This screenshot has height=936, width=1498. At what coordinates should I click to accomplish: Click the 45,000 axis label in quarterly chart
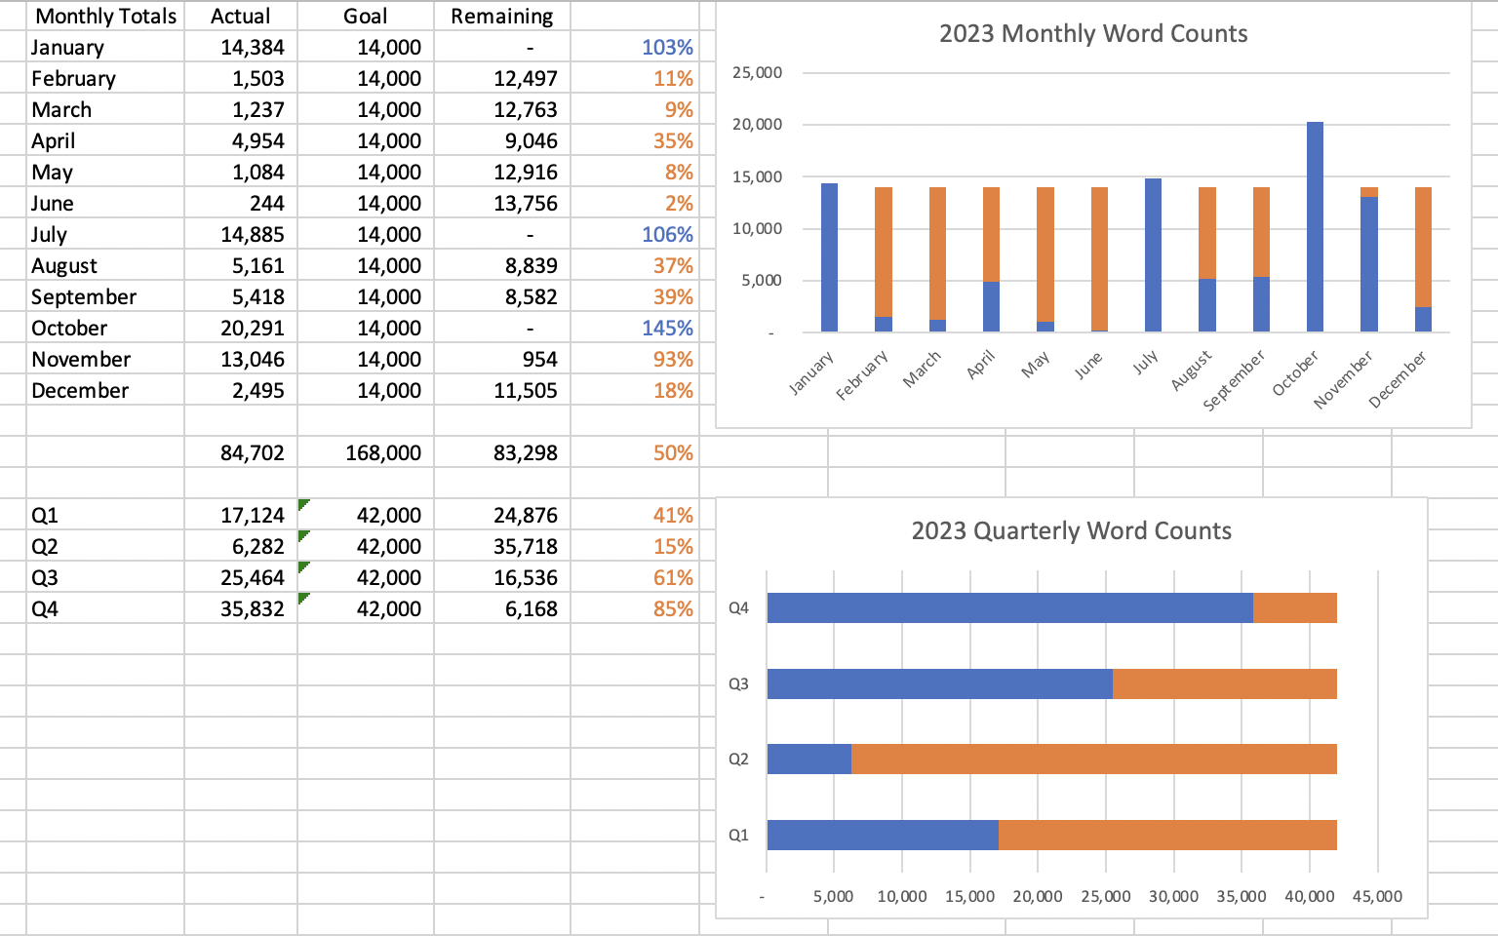(1377, 896)
